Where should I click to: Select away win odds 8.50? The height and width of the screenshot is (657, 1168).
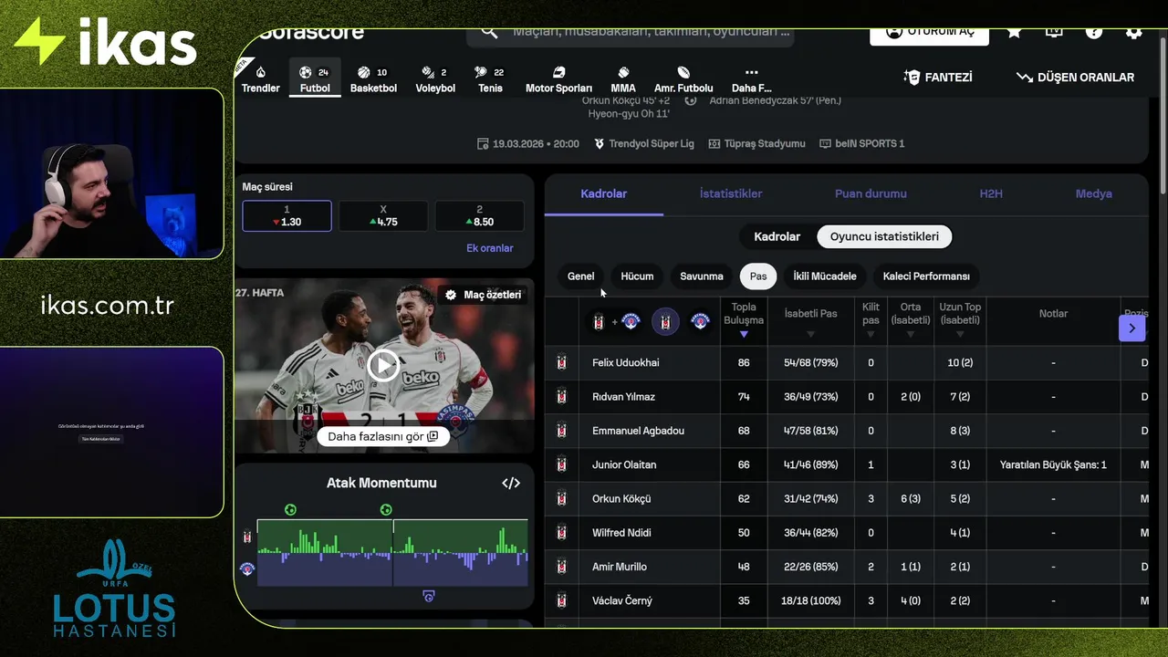point(480,216)
